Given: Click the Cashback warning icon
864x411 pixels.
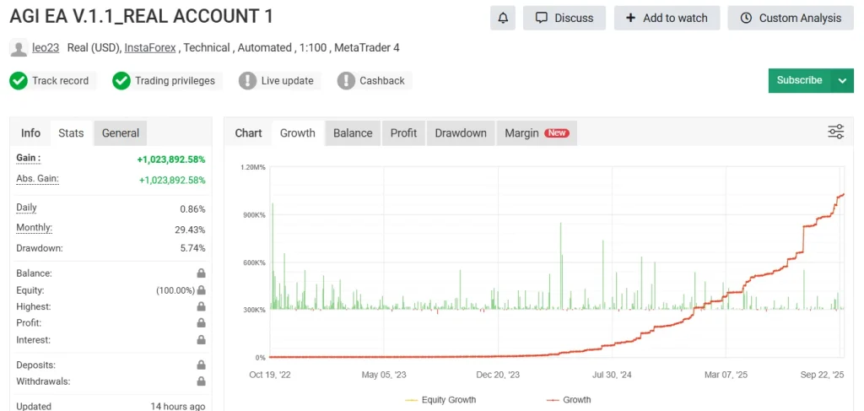Looking at the screenshot, I should tap(346, 81).
